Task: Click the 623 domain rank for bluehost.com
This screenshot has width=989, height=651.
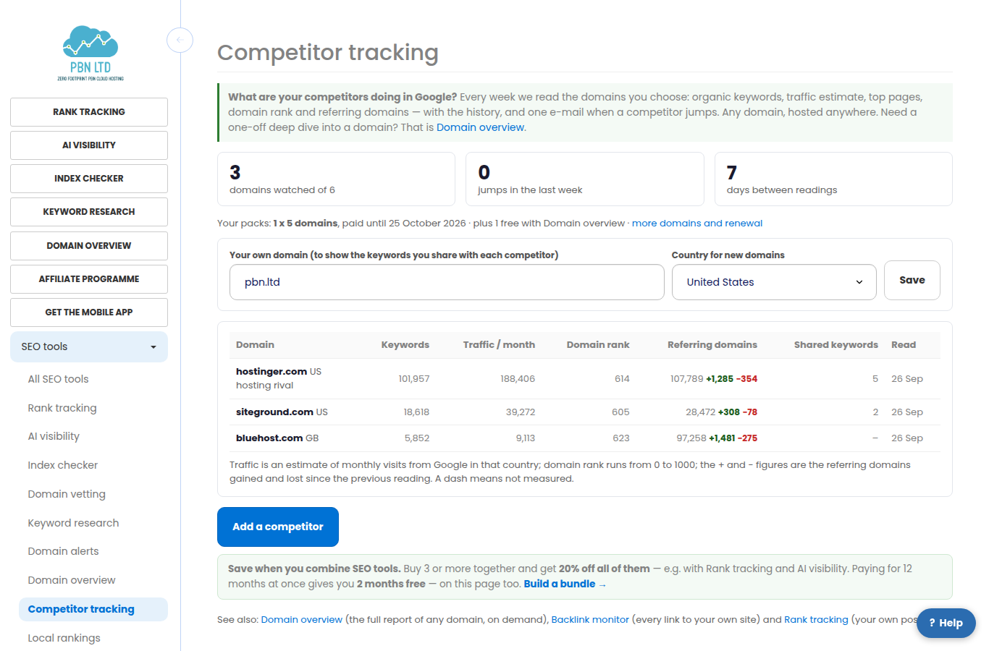Action: pyautogui.click(x=621, y=438)
